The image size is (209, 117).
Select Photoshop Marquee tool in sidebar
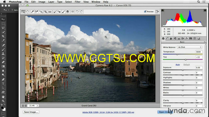3,24
